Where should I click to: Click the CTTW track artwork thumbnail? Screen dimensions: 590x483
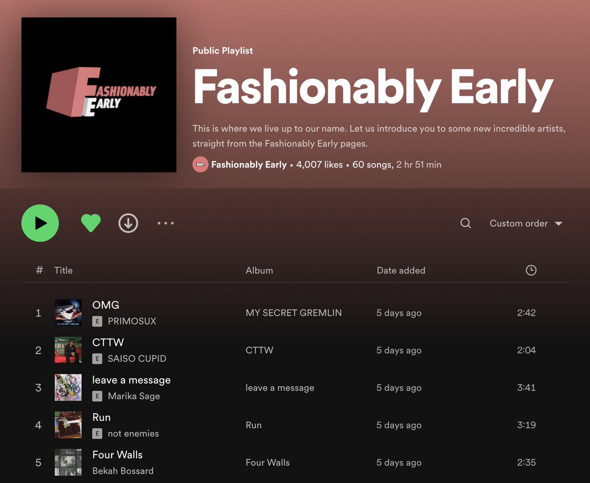click(68, 350)
